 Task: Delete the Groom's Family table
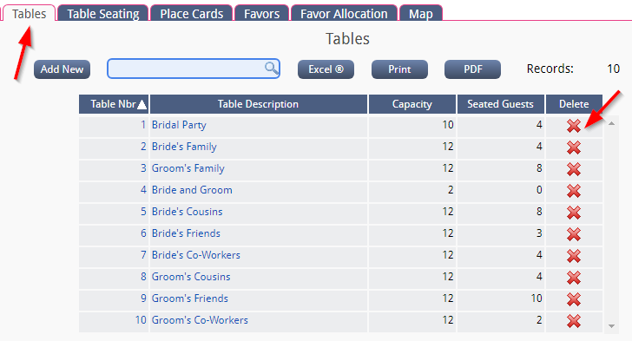click(x=574, y=169)
